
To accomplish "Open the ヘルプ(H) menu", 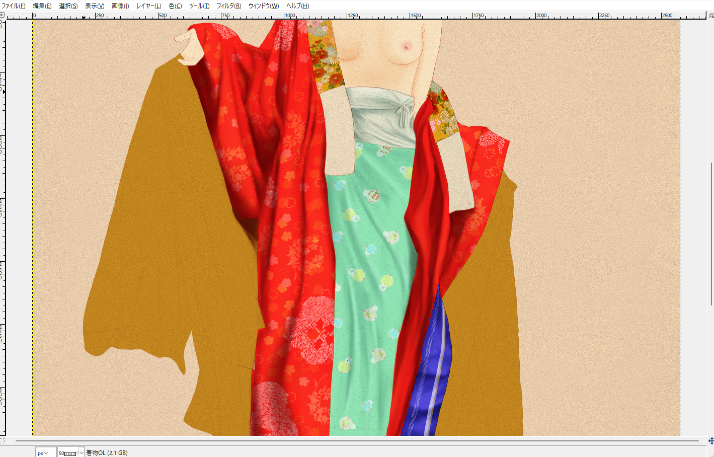I will [x=297, y=6].
